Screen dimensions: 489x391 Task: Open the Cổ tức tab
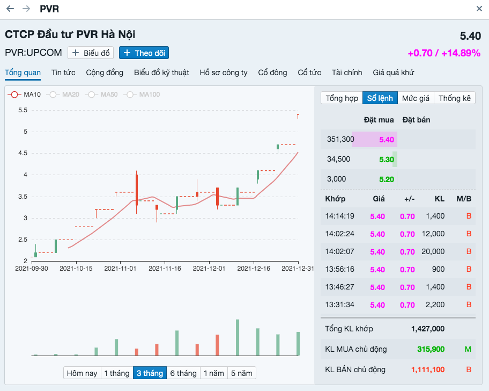coord(309,73)
